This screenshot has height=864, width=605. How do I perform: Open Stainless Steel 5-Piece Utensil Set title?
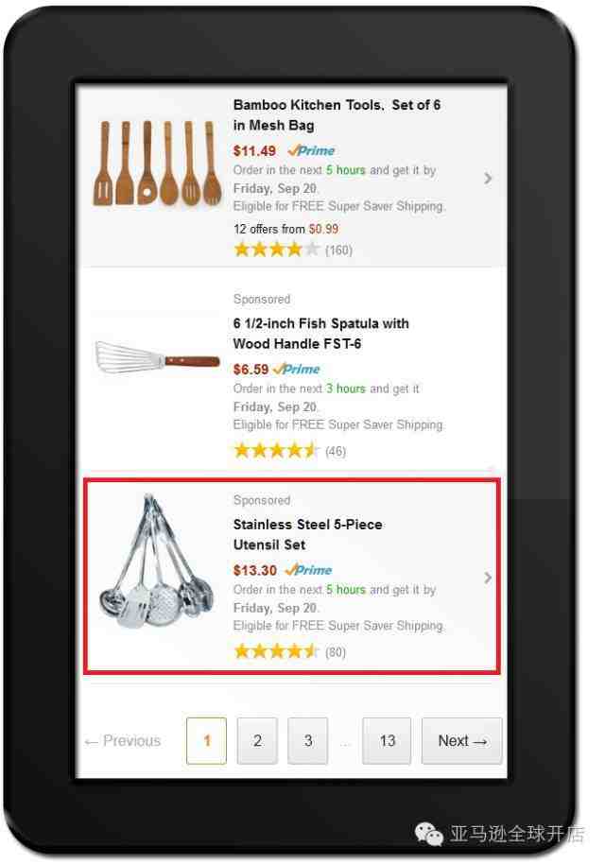coord(307,534)
